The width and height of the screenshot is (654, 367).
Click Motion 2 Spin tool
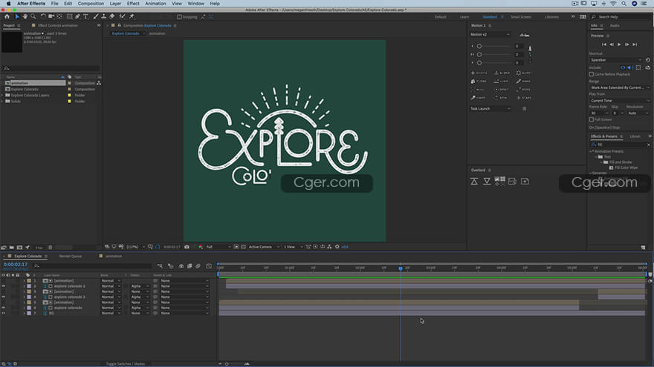501,98
